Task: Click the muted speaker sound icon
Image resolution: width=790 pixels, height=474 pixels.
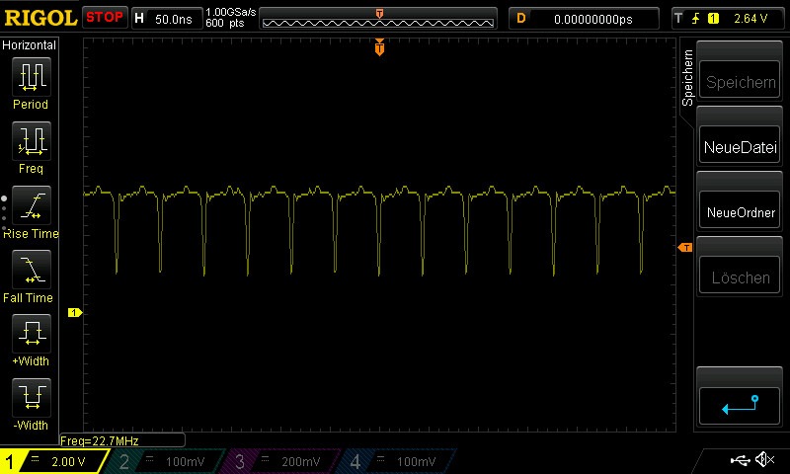Action: click(x=764, y=459)
